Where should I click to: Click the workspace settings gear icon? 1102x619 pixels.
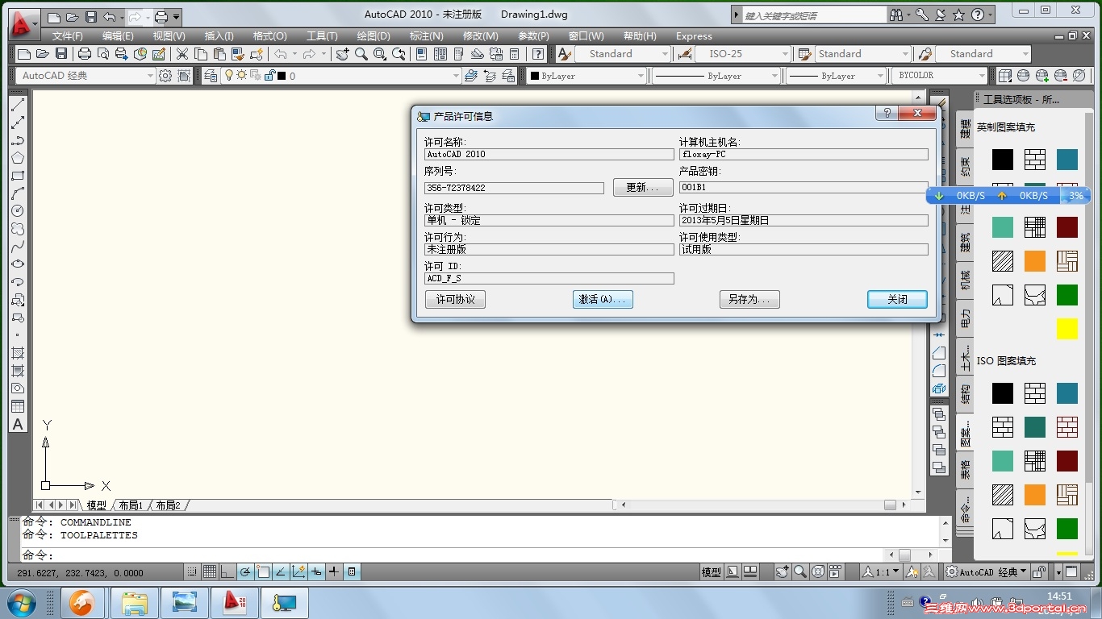click(165, 76)
